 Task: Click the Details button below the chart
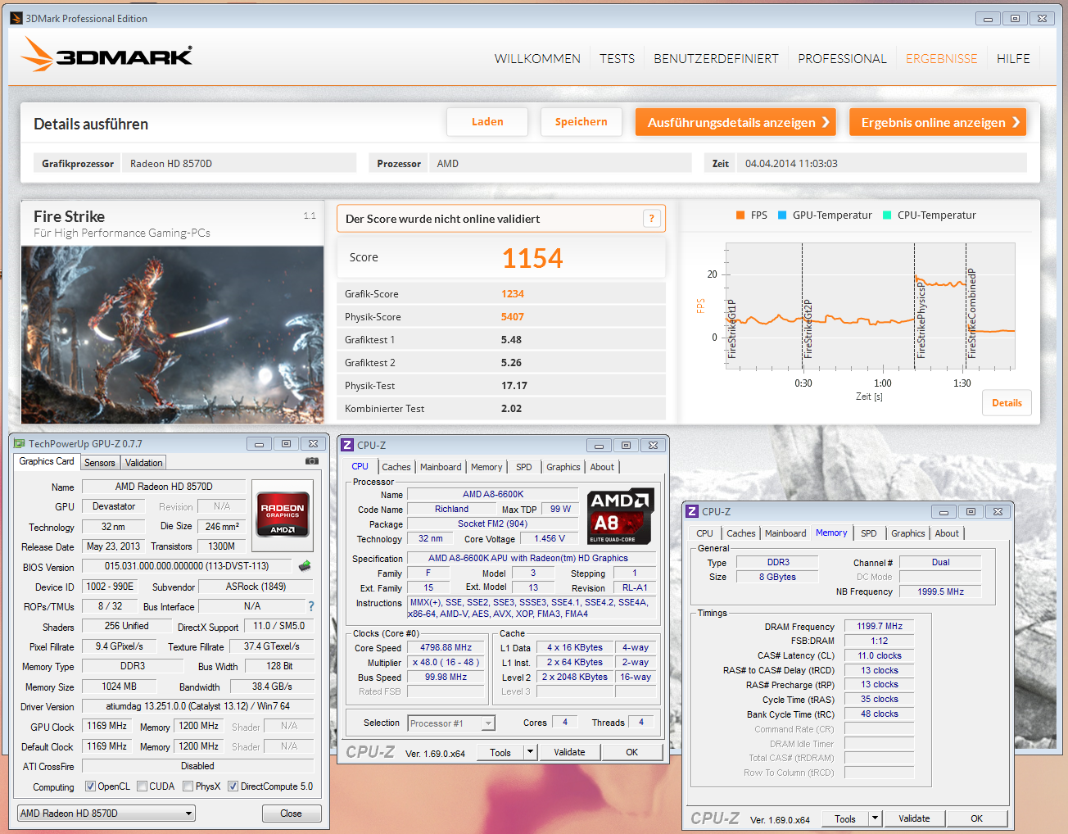[x=1007, y=403]
